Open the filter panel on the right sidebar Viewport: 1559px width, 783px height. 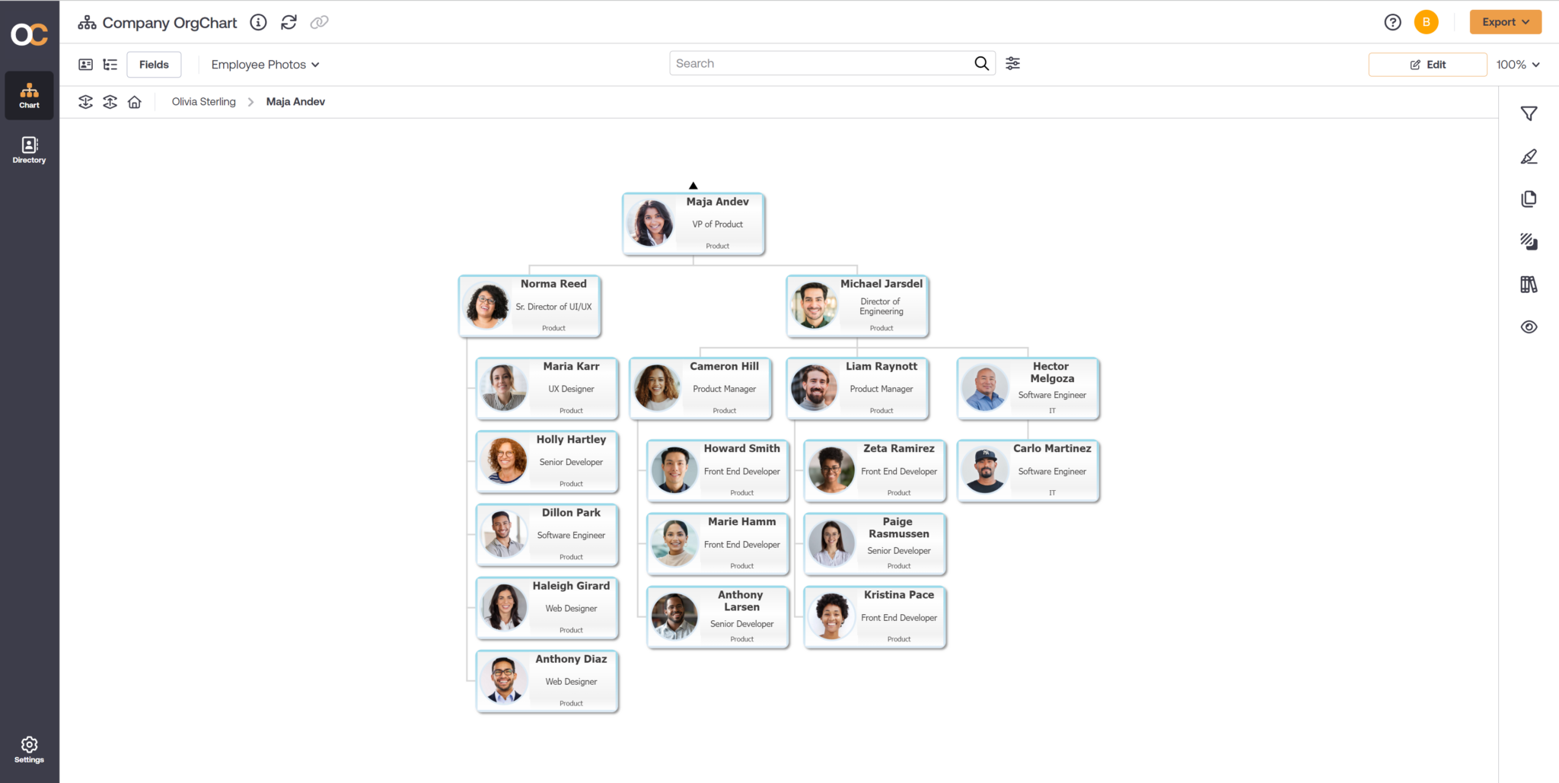click(x=1529, y=113)
